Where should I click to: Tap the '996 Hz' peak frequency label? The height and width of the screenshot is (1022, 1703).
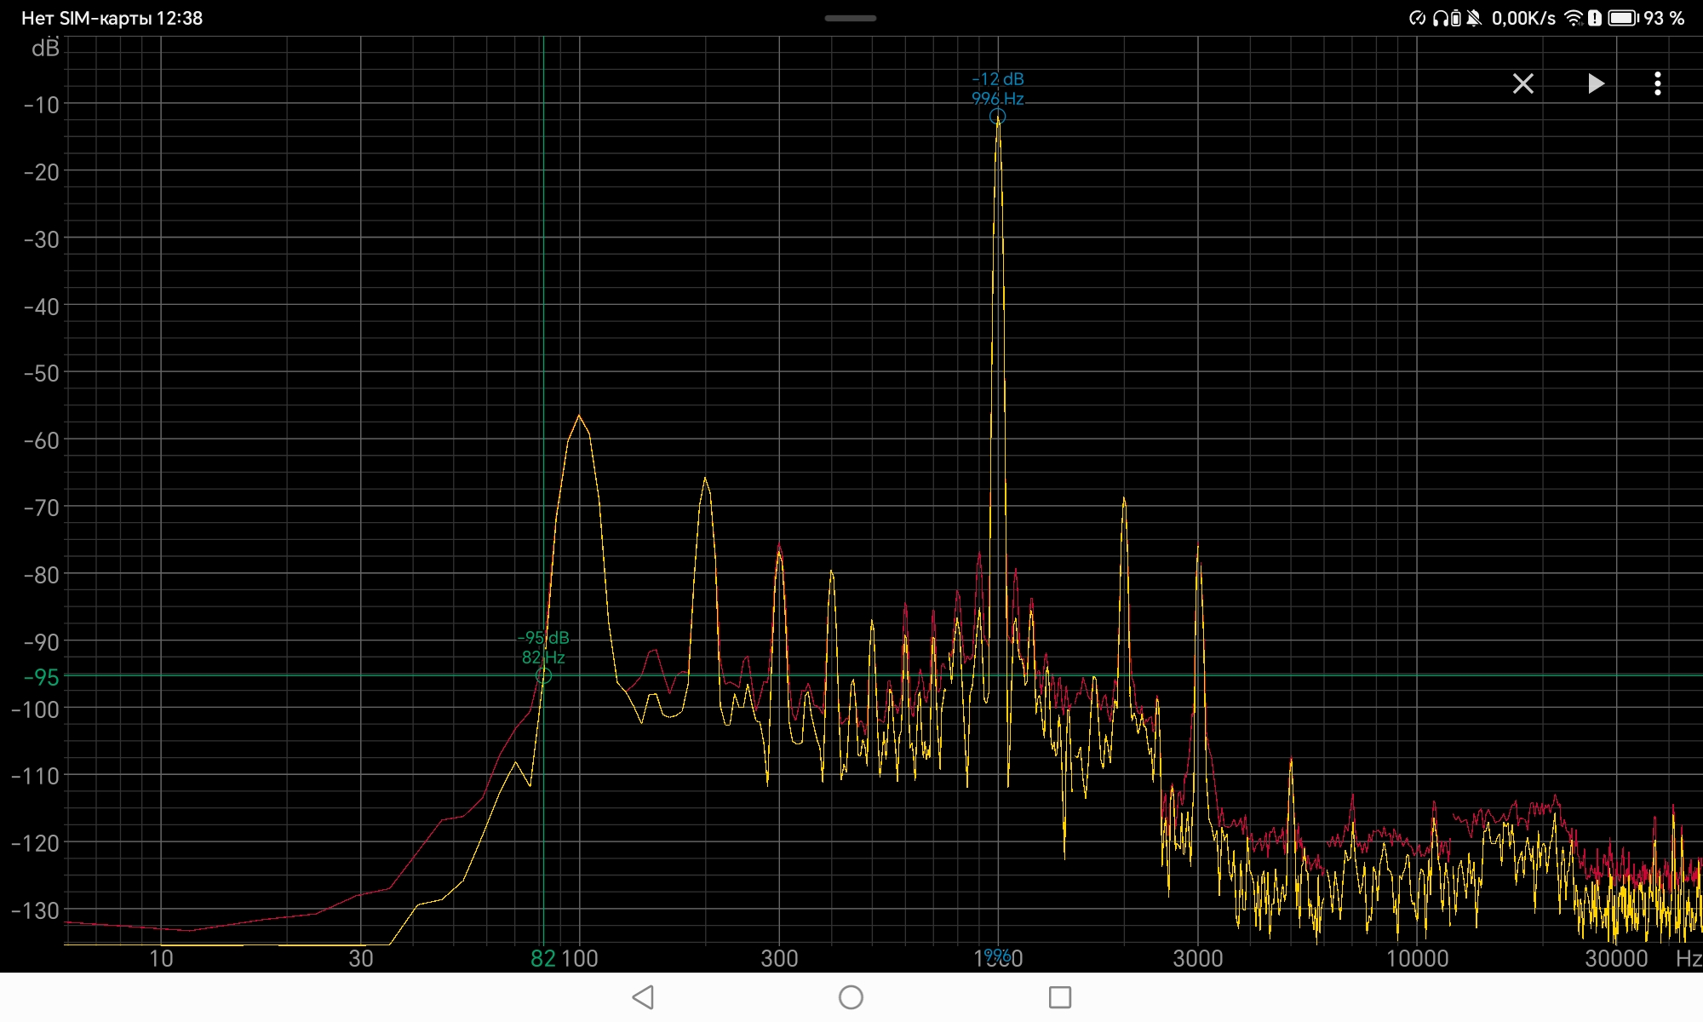coord(998,99)
